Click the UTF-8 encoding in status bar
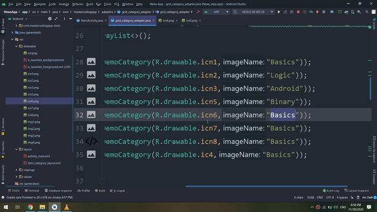Screen dimensions: 377x212 coord(330,197)
